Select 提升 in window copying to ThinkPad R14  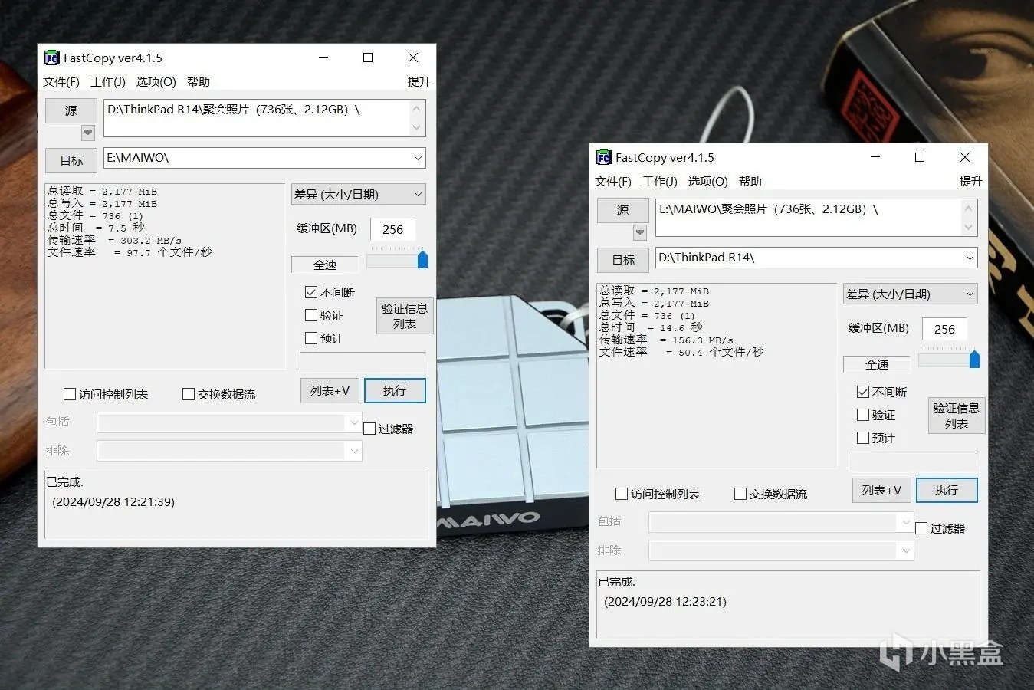tap(970, 181)
